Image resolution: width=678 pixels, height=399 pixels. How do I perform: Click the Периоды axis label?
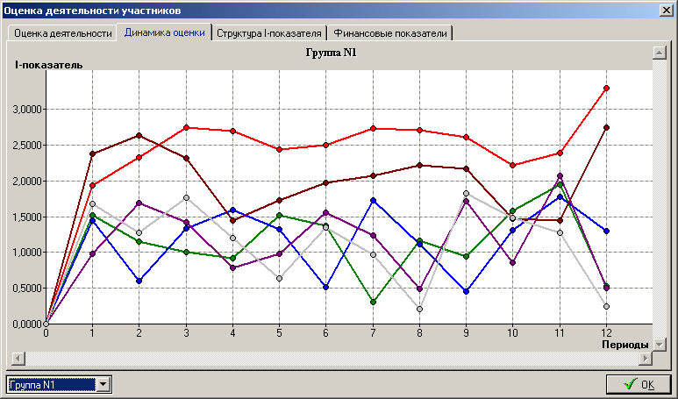tap(625, 345)
